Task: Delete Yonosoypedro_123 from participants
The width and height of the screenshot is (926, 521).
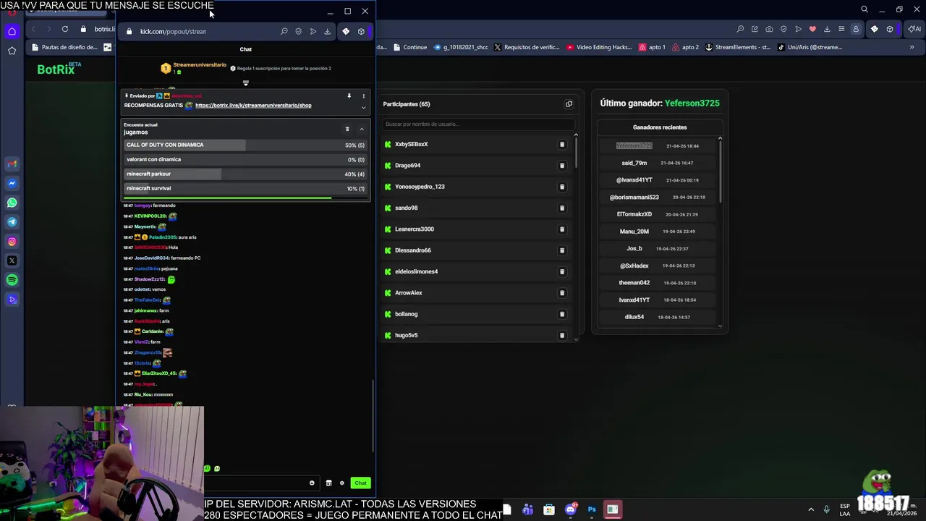Action: click(561, 187)
